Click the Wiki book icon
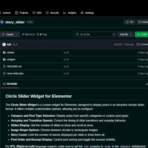This screenshot has width=148, height=148. click(34, 13)
